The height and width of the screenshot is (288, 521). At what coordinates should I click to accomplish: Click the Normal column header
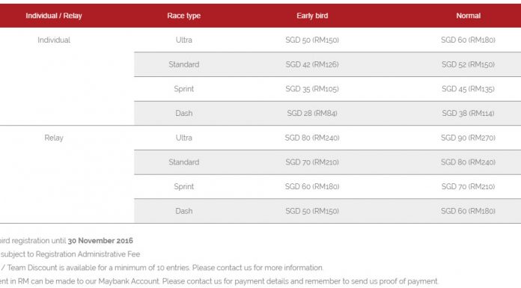tap(468, 16)
